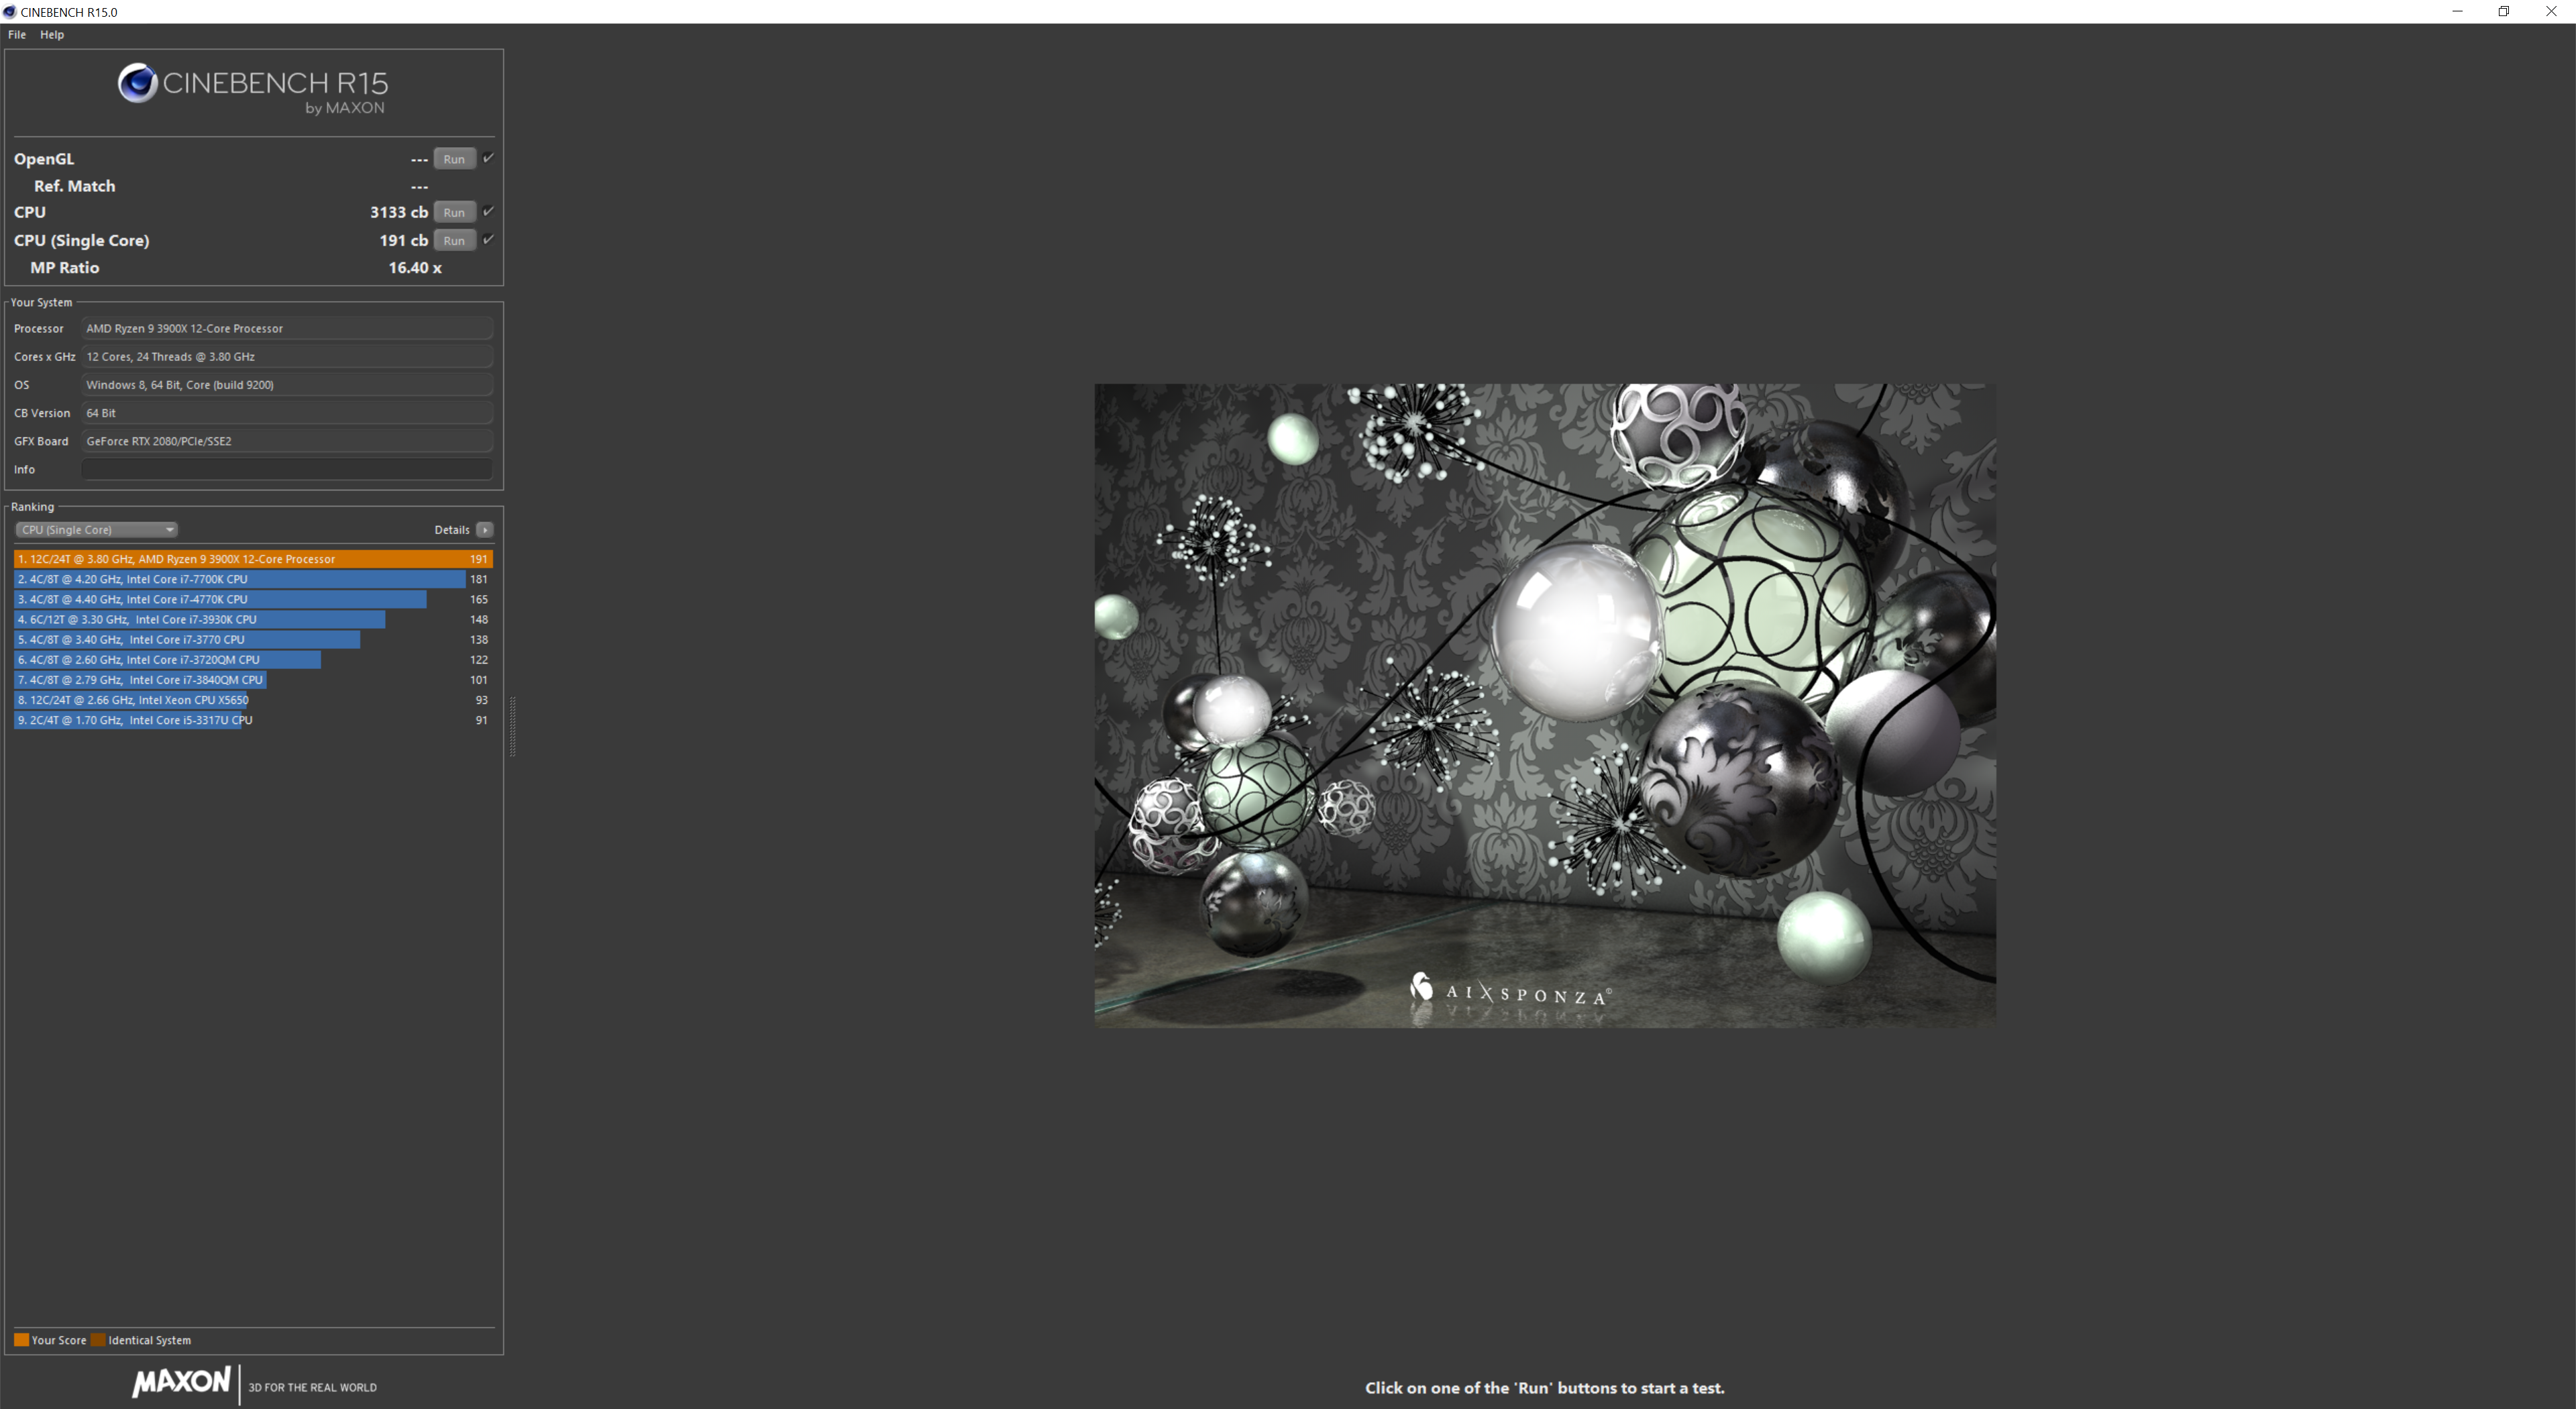Click the restore window icon
This screenshot has height=1409, width=2576.
(2503, 12)
